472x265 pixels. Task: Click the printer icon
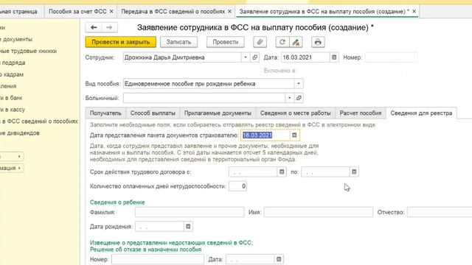click(x=318, y=42)
